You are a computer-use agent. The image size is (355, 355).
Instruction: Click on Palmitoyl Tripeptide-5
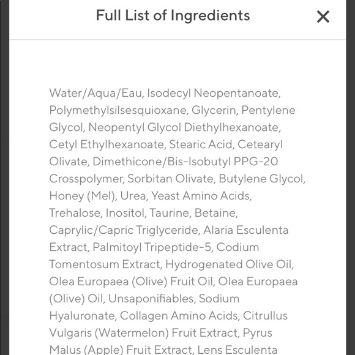152,247
